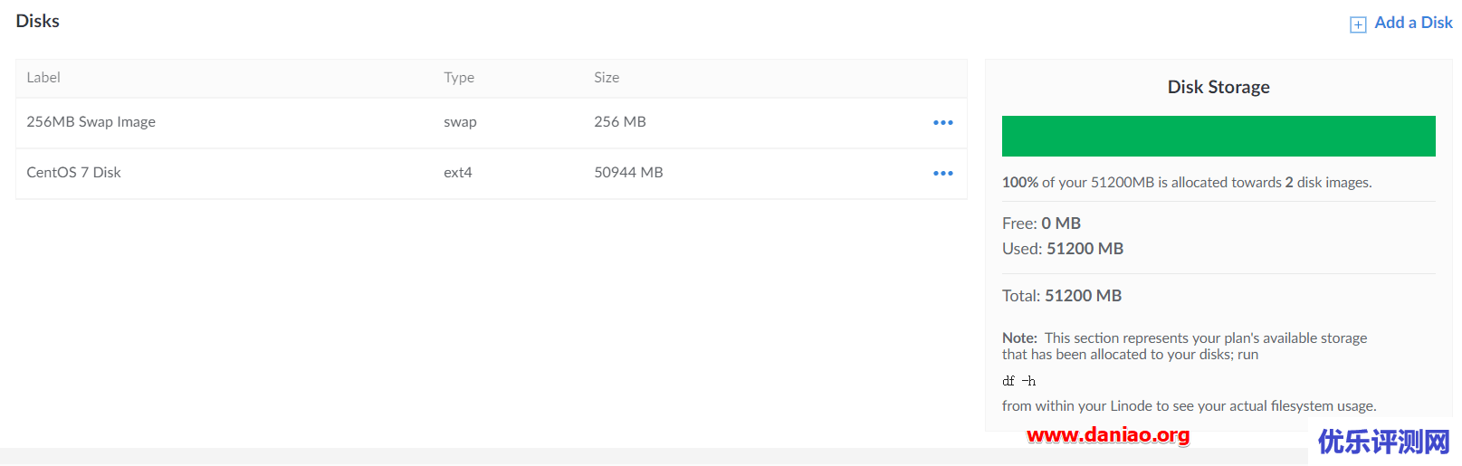1462x466 pixels.
Task: Click the 256 MB size value
Action: (620, 122)
